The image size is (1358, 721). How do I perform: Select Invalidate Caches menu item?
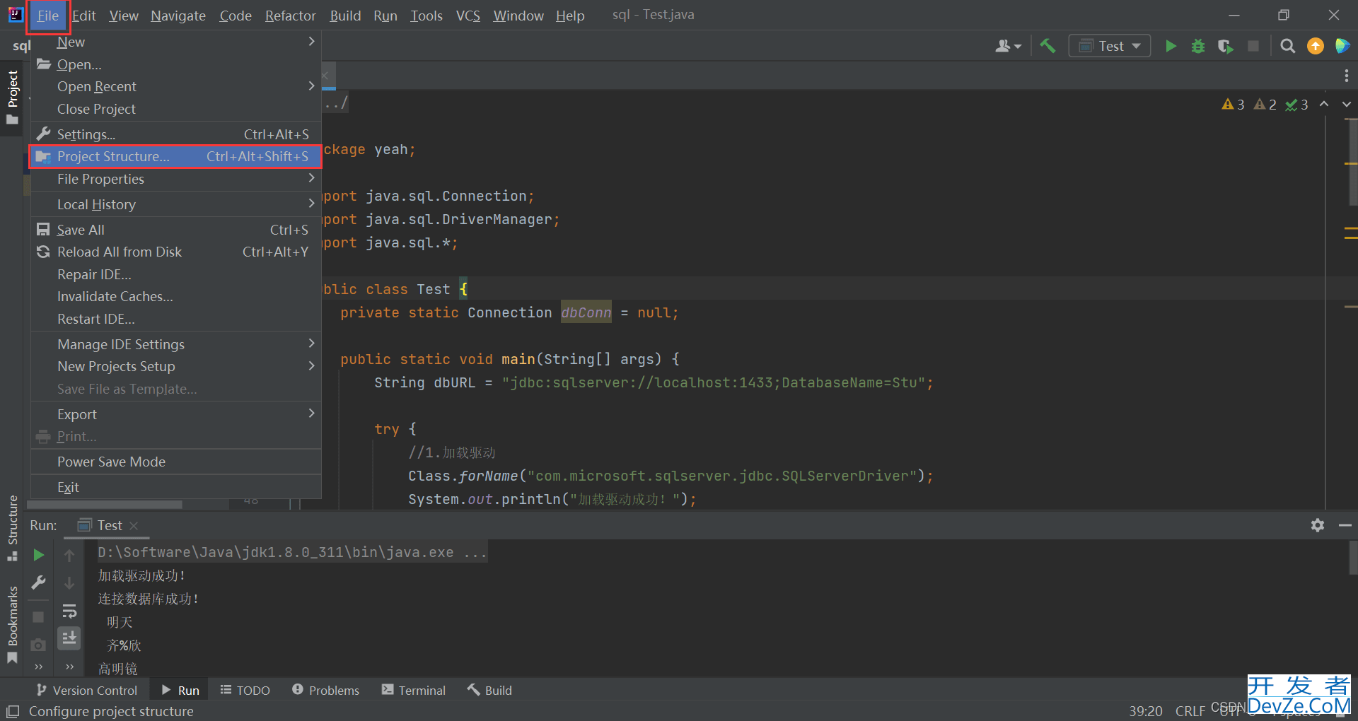(175, 296)
